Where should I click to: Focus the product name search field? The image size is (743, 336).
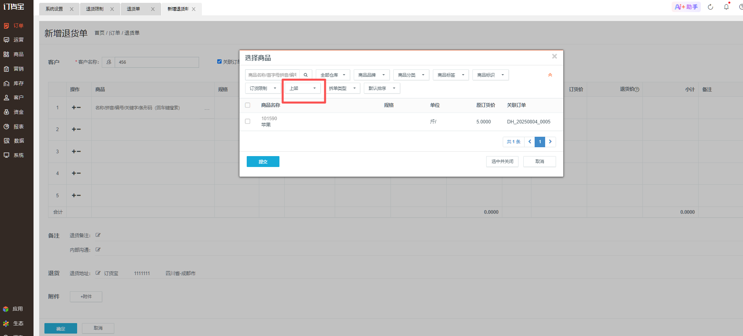(273, 75)
